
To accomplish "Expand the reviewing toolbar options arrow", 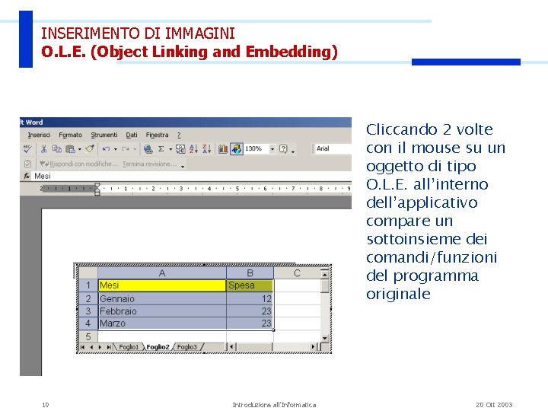I will pyautogui.click(x=183, y=167).
